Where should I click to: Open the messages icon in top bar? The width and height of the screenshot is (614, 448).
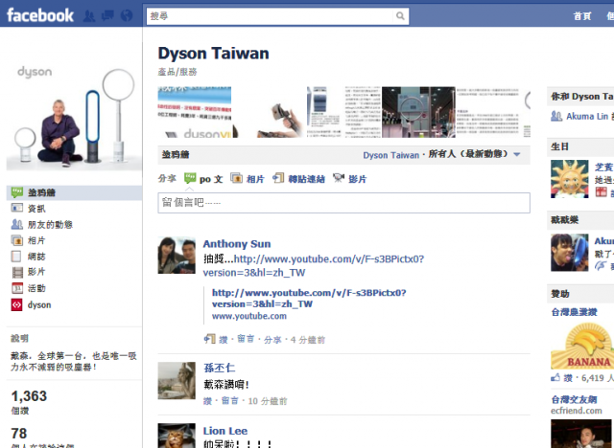tap(107, 16)
